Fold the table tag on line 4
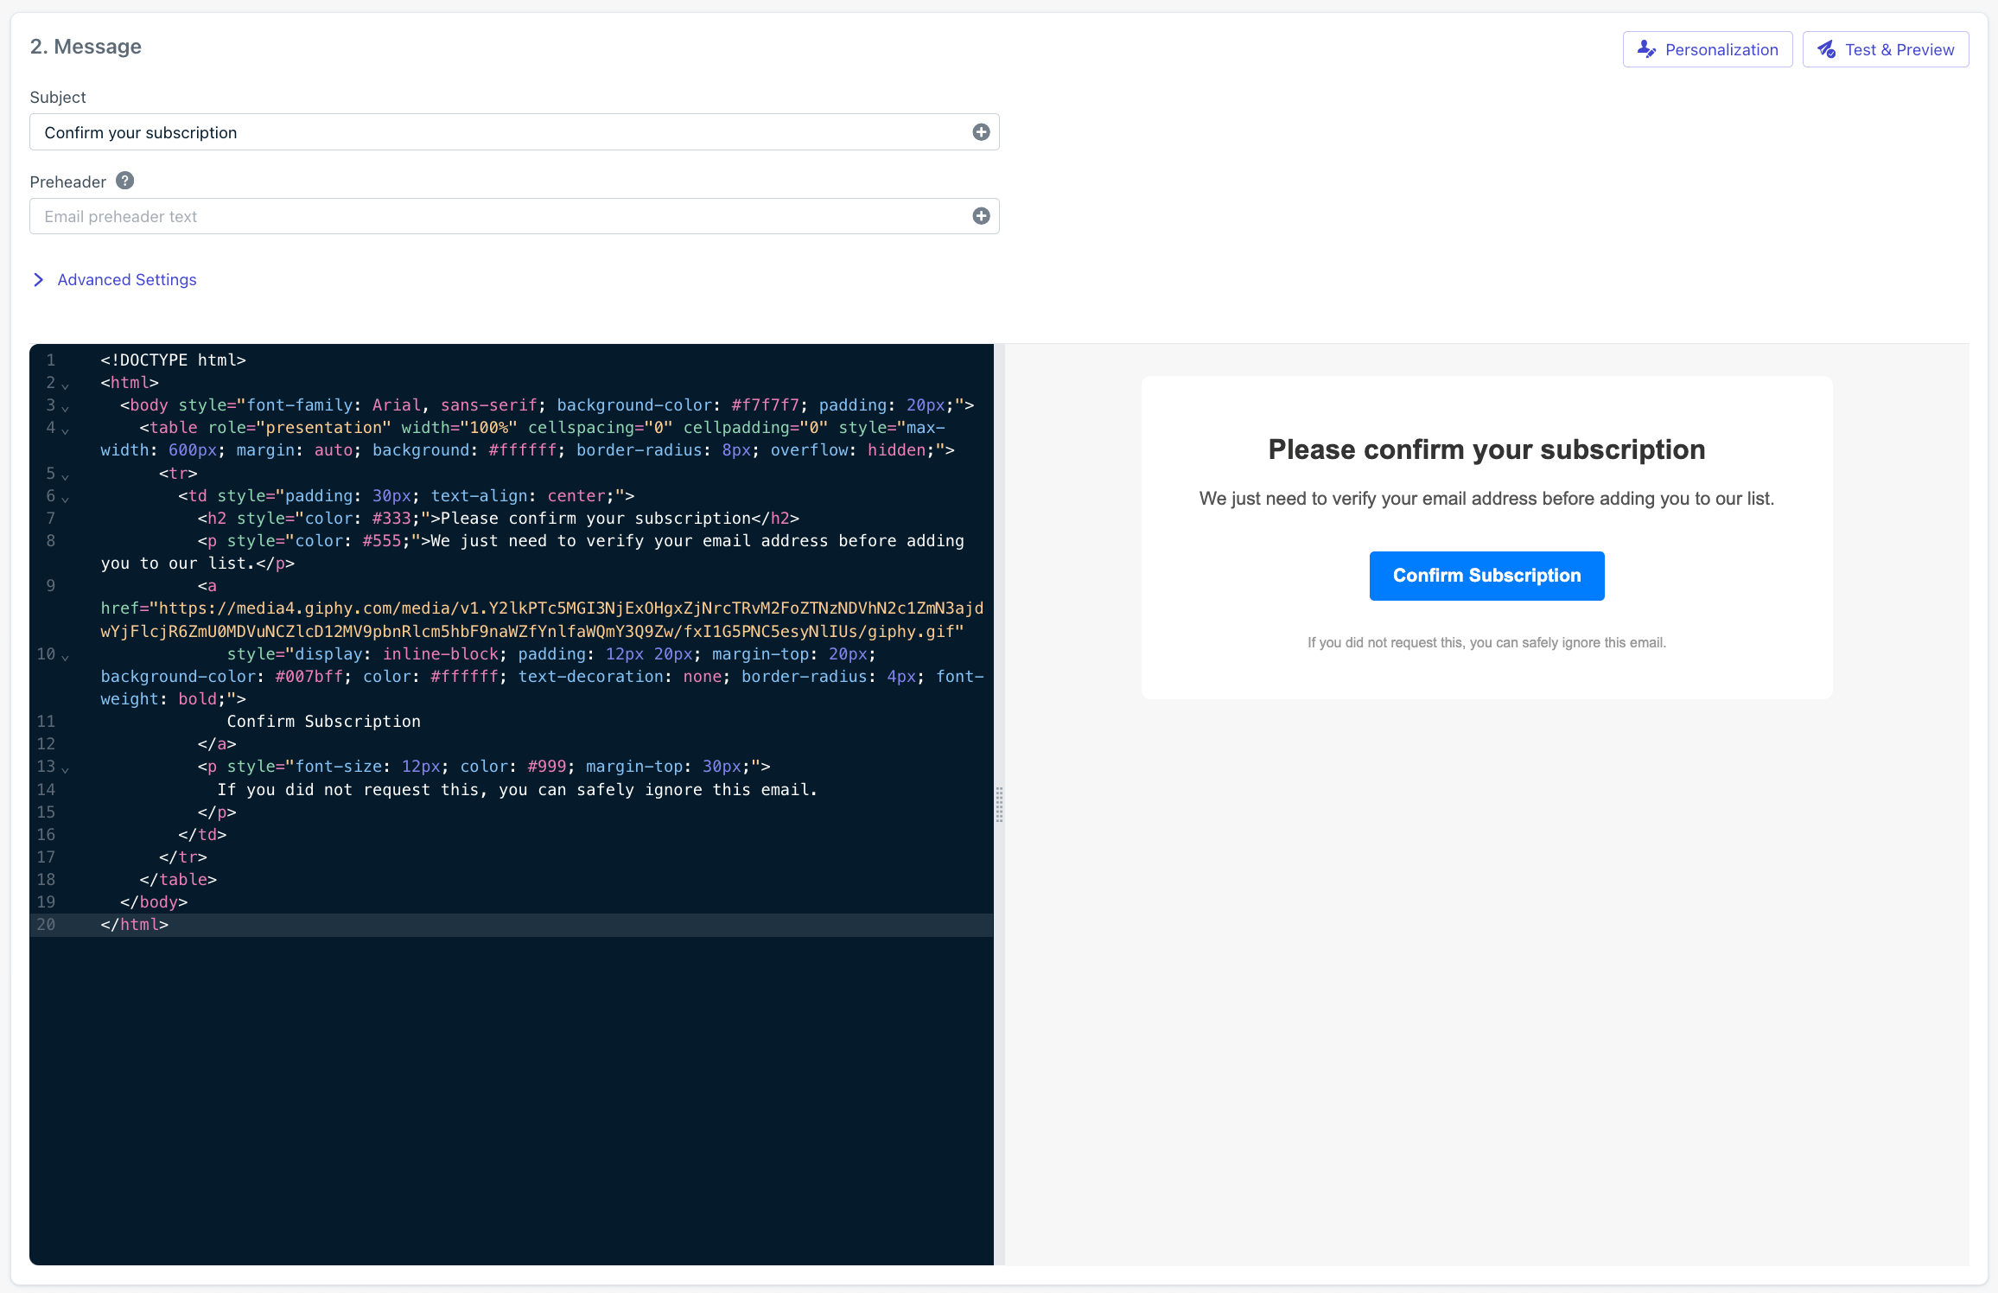Image resolution: width=1998 pixels, height=1293 pixels. click(66, 429)
